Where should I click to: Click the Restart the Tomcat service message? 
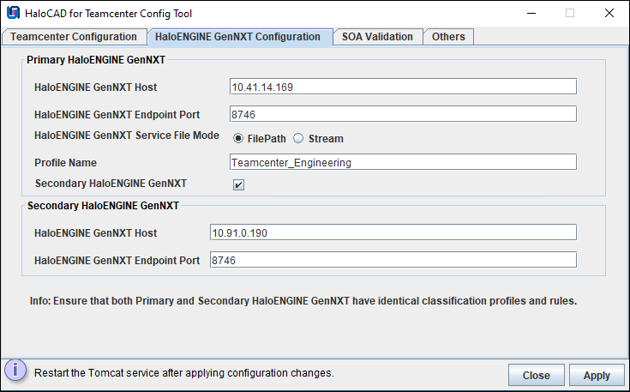[x=184, y=373]
